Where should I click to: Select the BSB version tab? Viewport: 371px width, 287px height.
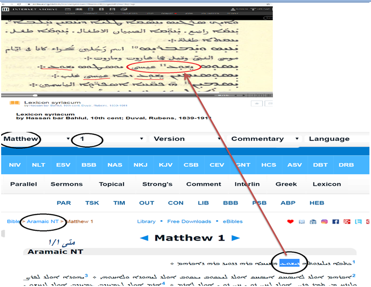point(89,165)
